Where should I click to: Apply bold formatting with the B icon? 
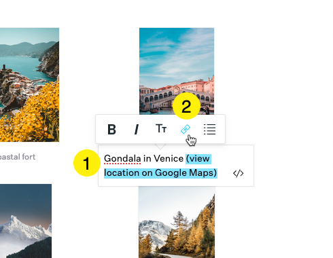[111, 130]
